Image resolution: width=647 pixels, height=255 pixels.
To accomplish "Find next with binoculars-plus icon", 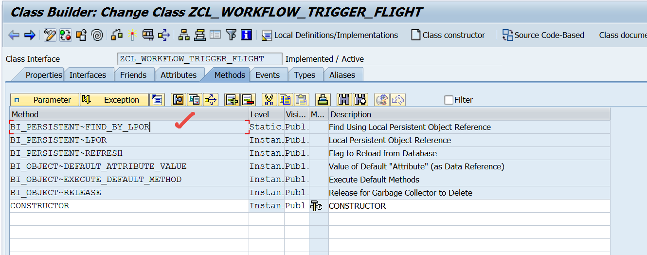I will coord(360,100).
